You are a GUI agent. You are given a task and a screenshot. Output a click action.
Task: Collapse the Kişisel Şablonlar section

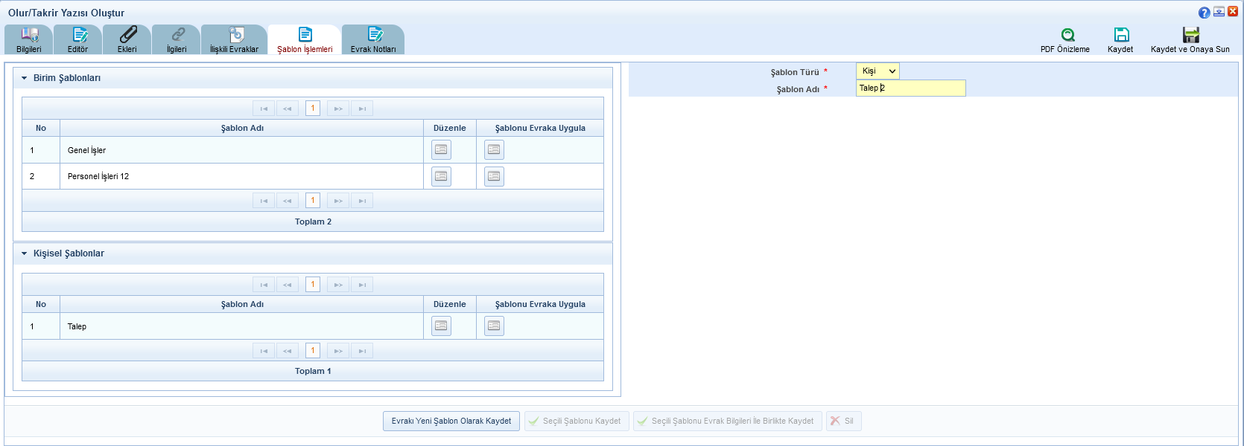point(25,253)
